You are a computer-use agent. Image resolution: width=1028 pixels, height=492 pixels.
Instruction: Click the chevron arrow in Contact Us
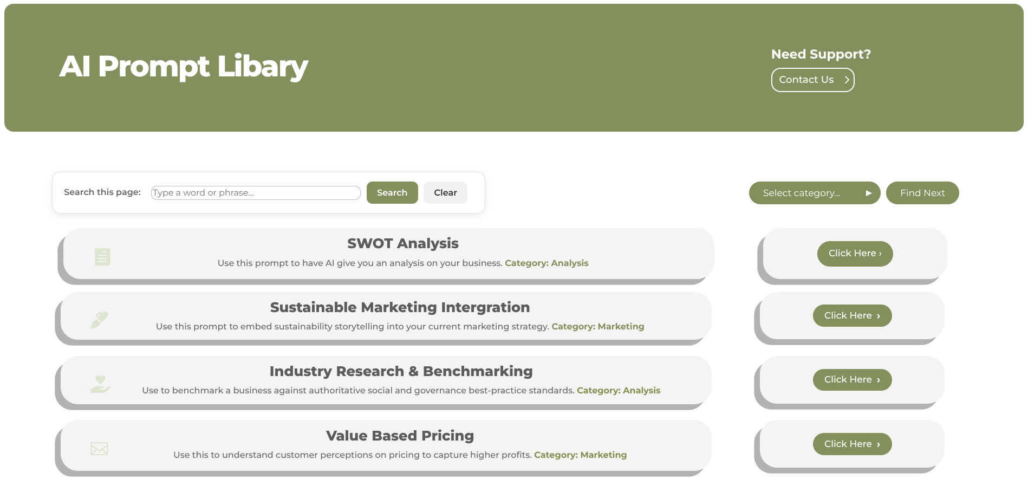847,80
